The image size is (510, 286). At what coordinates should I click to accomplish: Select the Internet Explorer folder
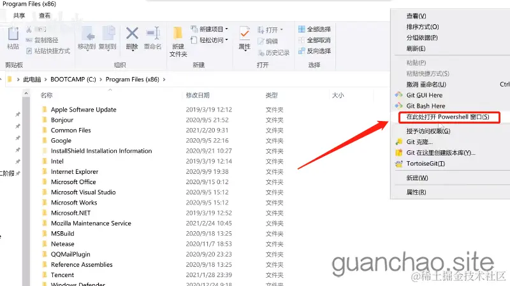pos(75,171)
